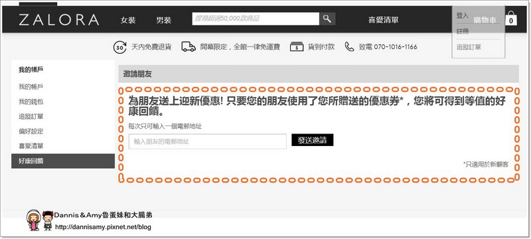Open the shopping bag cart icon
Screen dimensions: 531x239
511,19
